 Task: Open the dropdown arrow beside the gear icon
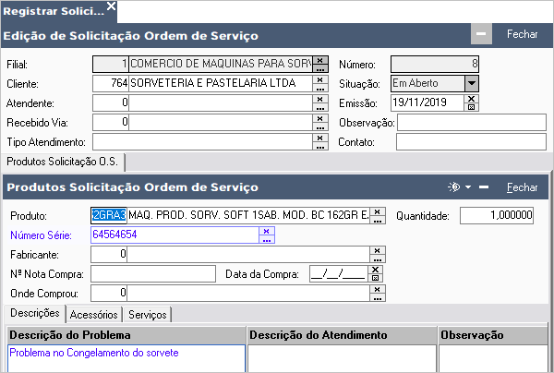pos(468,186)
